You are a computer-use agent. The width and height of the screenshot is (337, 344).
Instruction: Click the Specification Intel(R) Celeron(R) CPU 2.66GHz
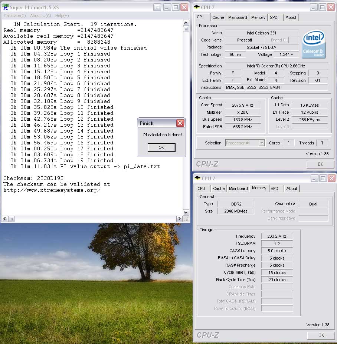tap(277, 66)
